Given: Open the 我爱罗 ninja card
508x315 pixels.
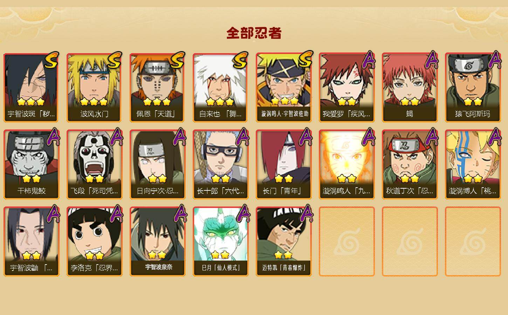Looking at the screenshot, I should point(347,87).
